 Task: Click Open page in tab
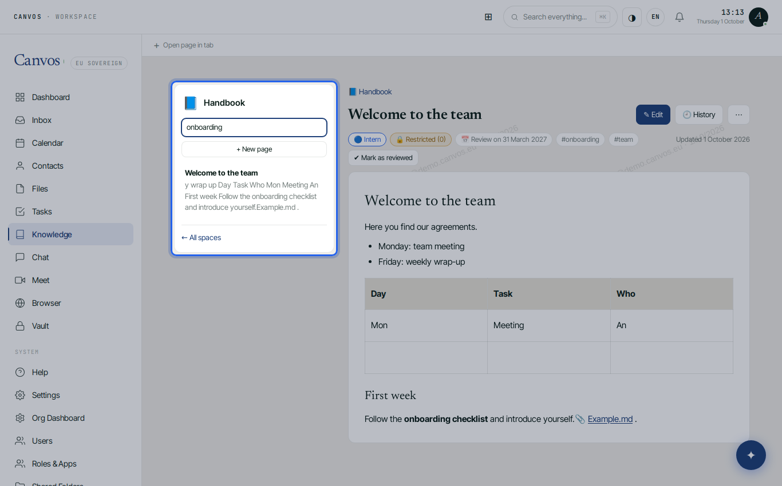pos(183,45)
